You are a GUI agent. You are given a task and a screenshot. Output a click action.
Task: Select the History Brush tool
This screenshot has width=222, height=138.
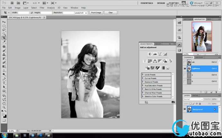pos(4,58)
